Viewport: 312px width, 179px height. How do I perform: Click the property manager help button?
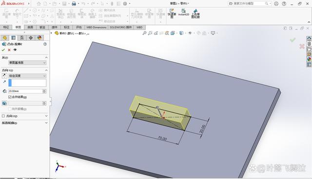coord(45,44)
